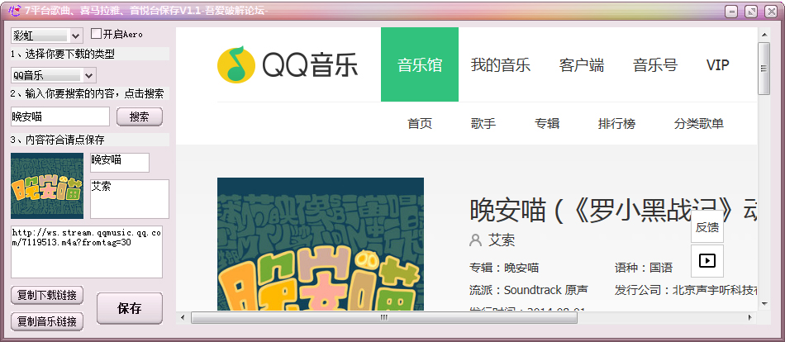Open the 彩虹 theme dropdown
The height and width of the screenshot is (342, 785).
pyautogui.click(x=47, y=36)
